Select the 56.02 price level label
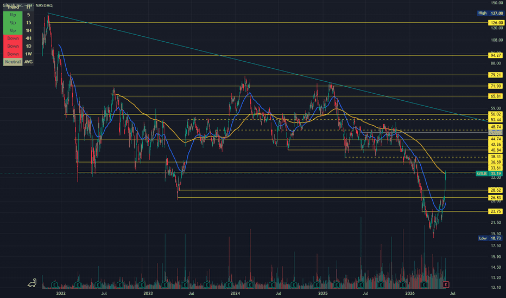This screenshot has height=298, width=506. click(x=496, y=114)
